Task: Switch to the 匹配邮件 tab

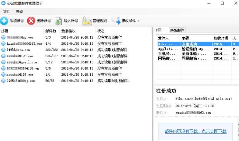Action: (x=177, y=30)
